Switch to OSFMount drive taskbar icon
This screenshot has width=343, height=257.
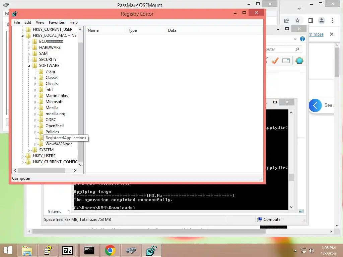coord(131,250)
